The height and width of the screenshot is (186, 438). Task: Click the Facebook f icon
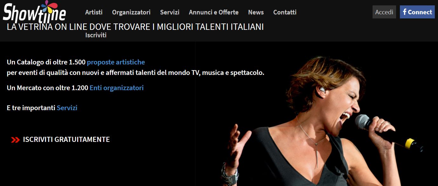(405, 12)
